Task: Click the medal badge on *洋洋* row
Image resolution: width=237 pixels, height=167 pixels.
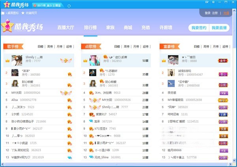Action: pos(70,74)
